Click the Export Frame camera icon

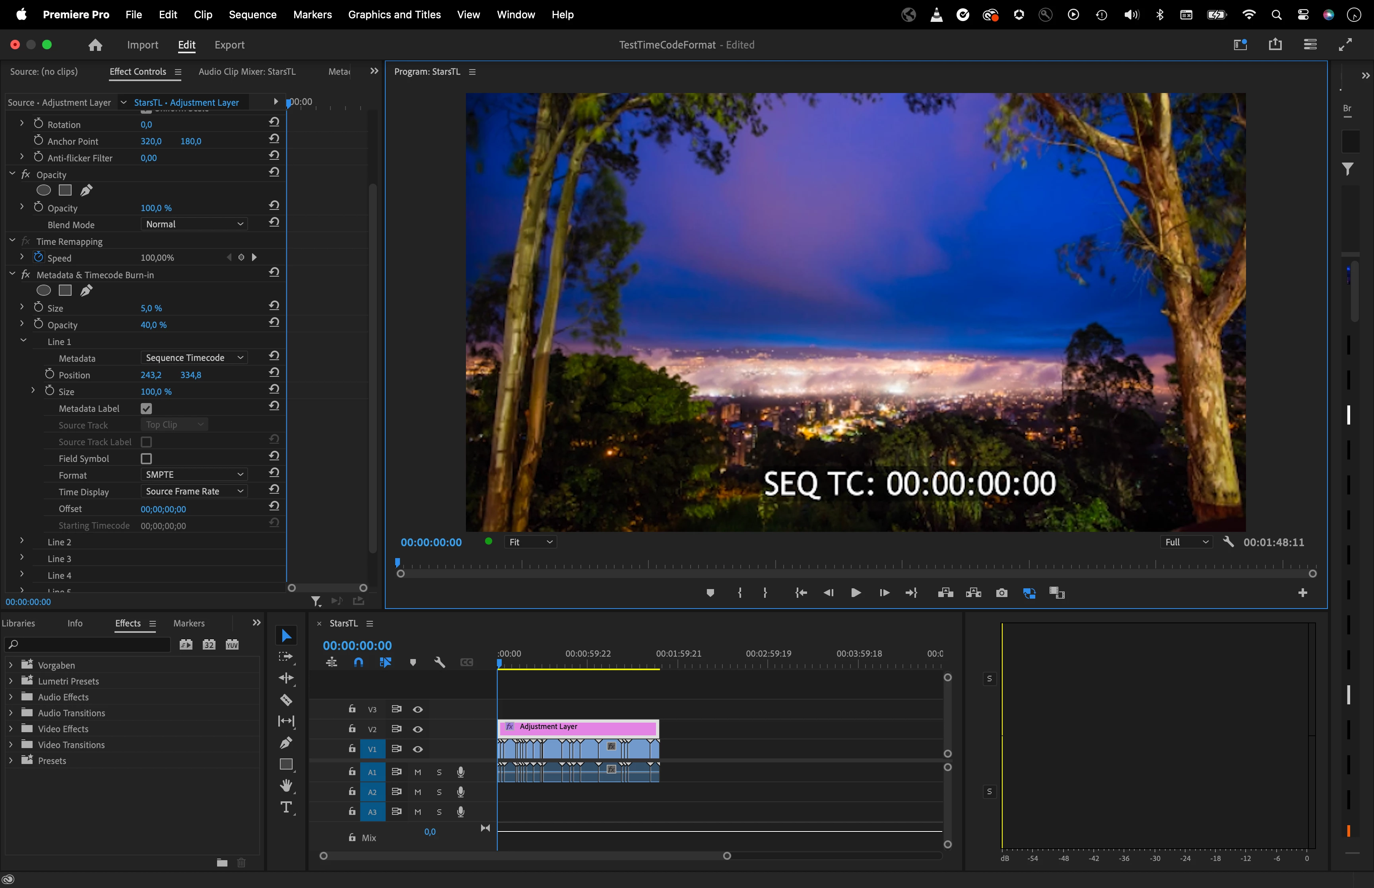tap(1001, 593)
